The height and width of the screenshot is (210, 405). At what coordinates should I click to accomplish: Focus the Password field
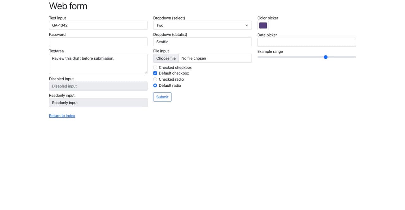98,42
